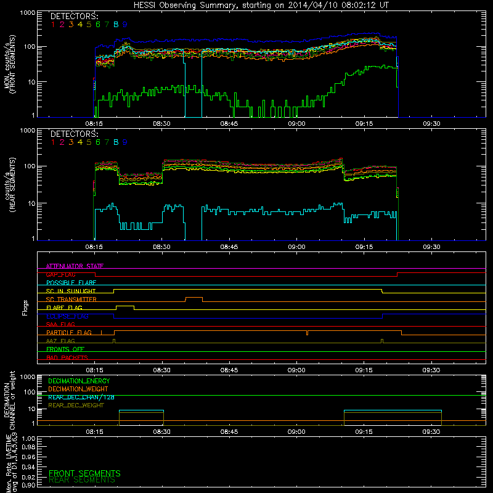Click the 0.94 tick on the livetime axis

[x=28, y=467]
